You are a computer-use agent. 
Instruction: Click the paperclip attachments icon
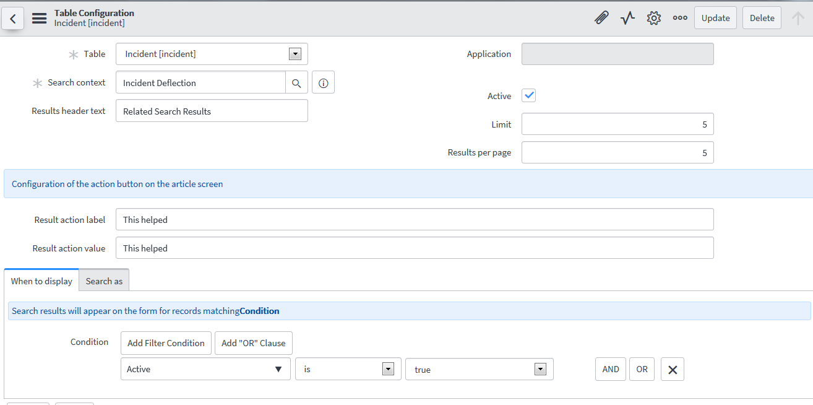click(x=601, y=18)
